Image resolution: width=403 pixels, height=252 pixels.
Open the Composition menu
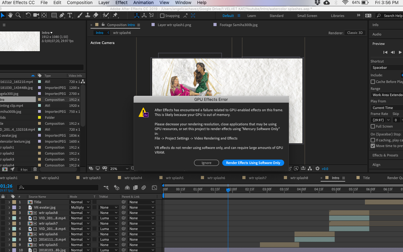(80, 3)
